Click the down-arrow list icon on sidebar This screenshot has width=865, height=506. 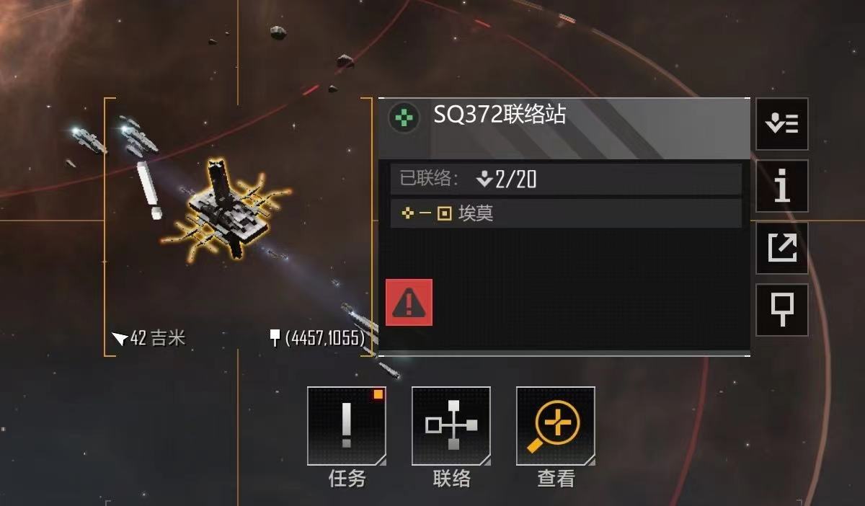click(x=782, y=124)
